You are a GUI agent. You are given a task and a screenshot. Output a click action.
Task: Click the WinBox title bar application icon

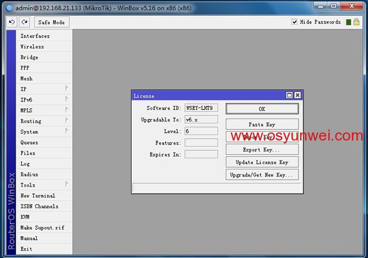[x=9, y=8]
